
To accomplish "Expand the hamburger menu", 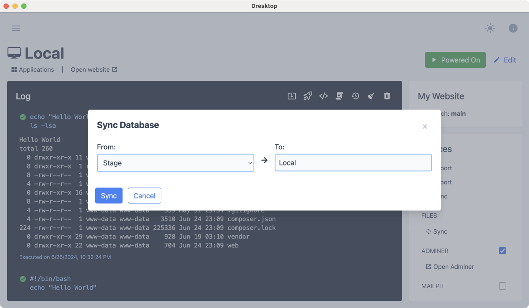I will tap(16, 28).
